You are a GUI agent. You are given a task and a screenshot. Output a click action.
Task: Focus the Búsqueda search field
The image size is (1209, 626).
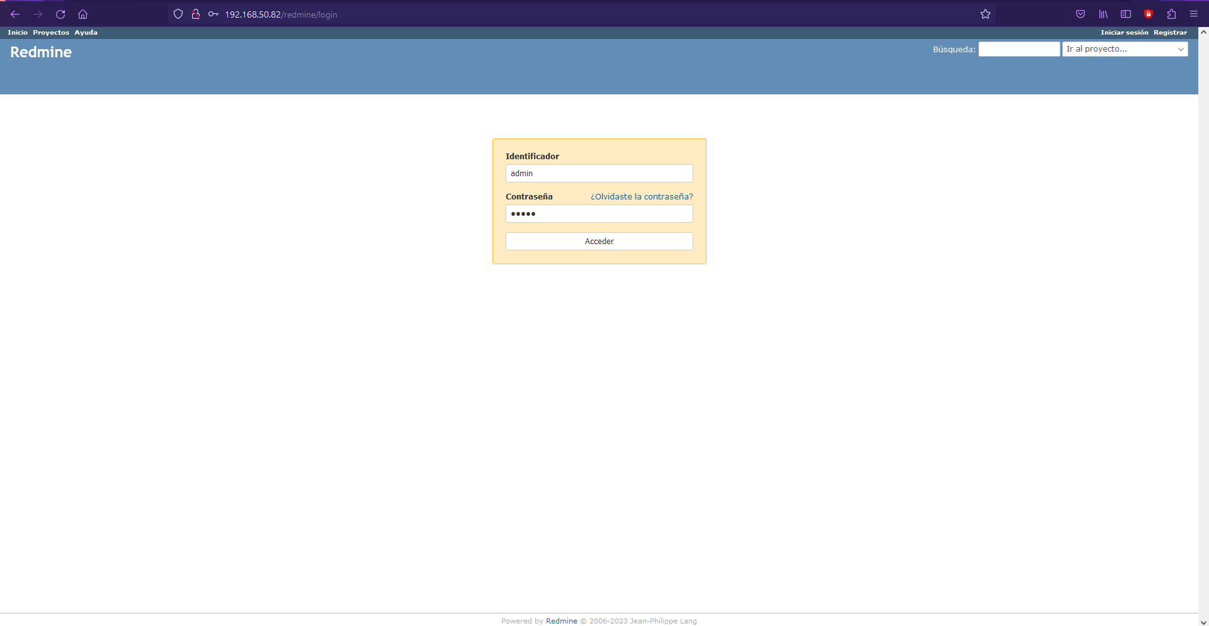click(x=1019, y=49)
